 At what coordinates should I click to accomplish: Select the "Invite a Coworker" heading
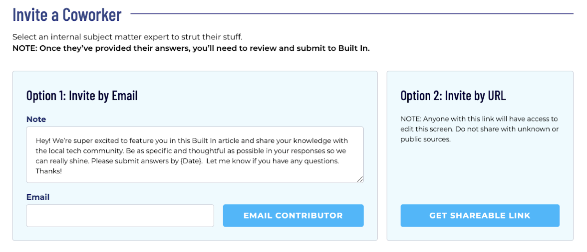[x=67, y=14]
